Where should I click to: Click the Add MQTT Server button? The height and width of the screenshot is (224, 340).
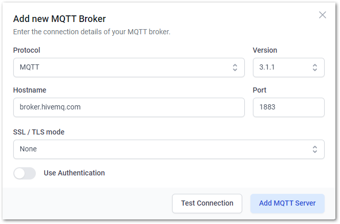[x=287, y=204]
